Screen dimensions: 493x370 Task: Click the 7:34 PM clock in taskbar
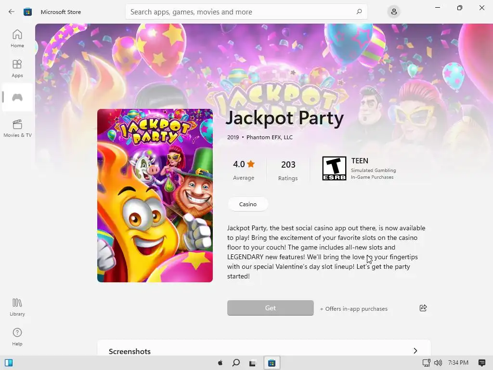click(x=458, y=363)
